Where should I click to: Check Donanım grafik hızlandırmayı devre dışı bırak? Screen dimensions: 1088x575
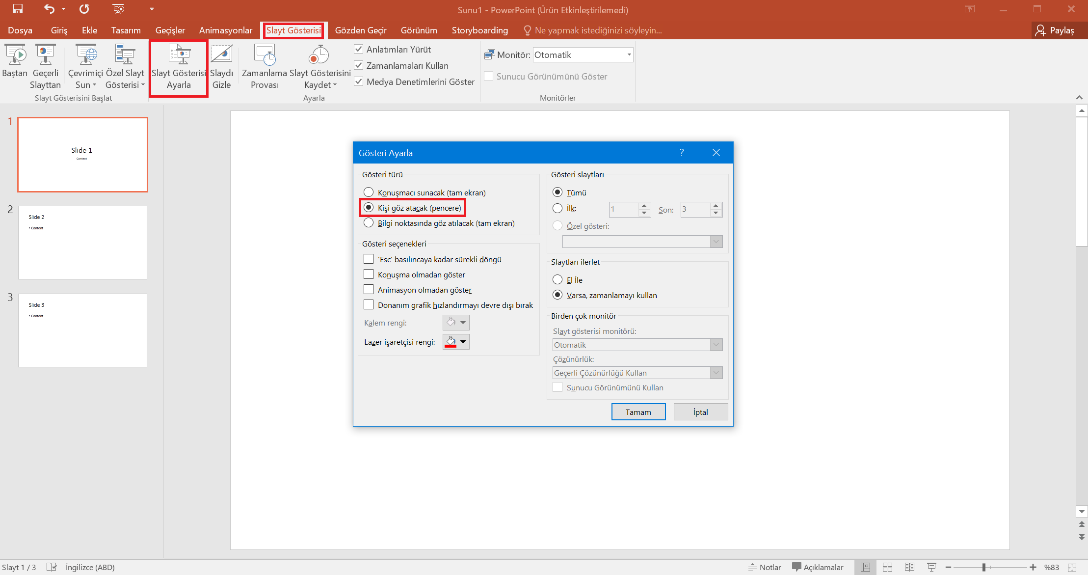click(369, 304)
